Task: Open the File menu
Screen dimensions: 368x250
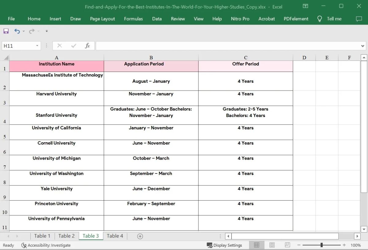Action: [11, 19]
